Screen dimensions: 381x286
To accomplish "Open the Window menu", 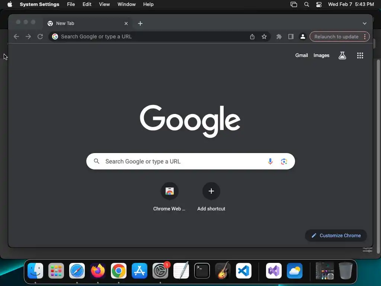I will (x=127, y=4).
